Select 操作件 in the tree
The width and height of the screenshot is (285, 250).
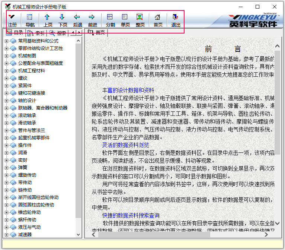25,145
